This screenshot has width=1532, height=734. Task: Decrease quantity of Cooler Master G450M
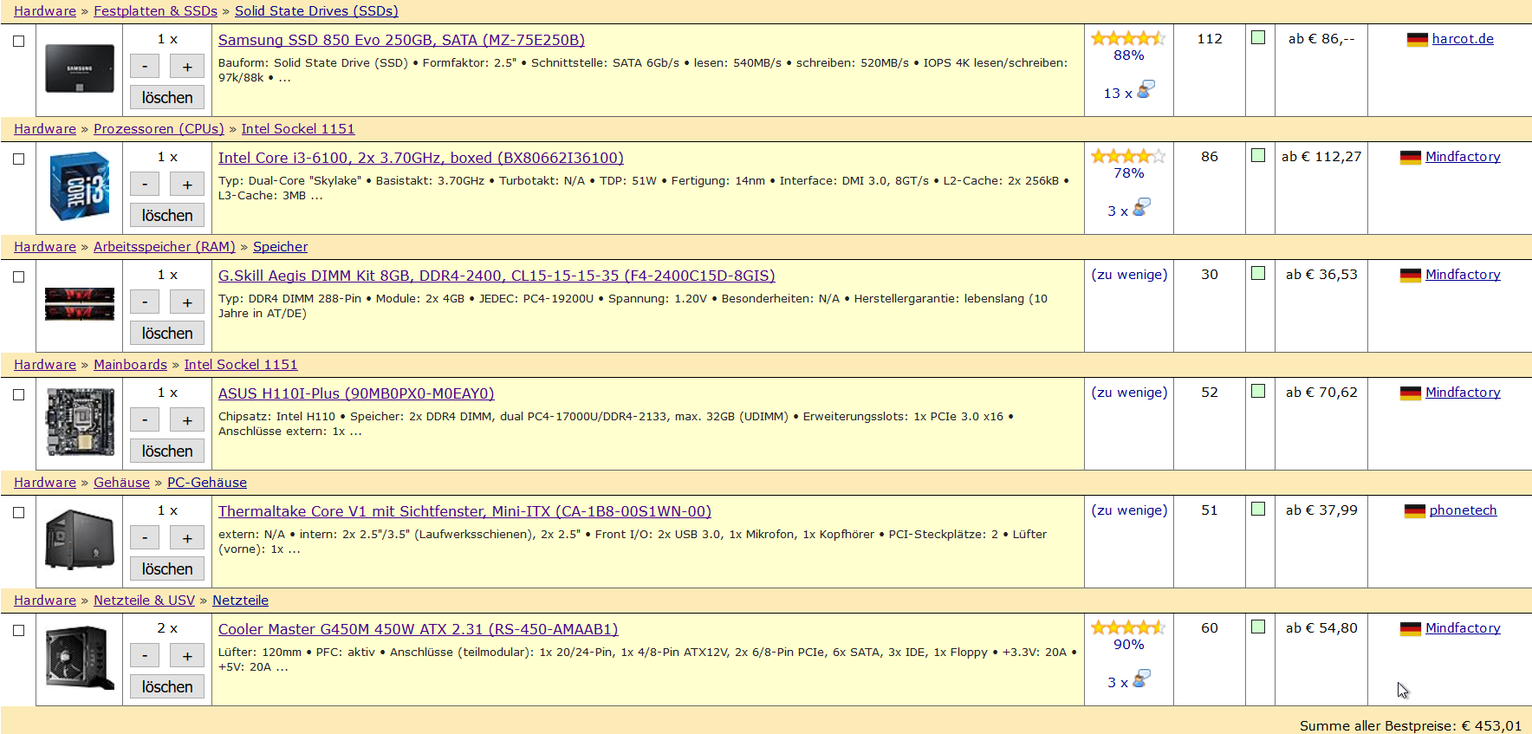tap(145, 656)
